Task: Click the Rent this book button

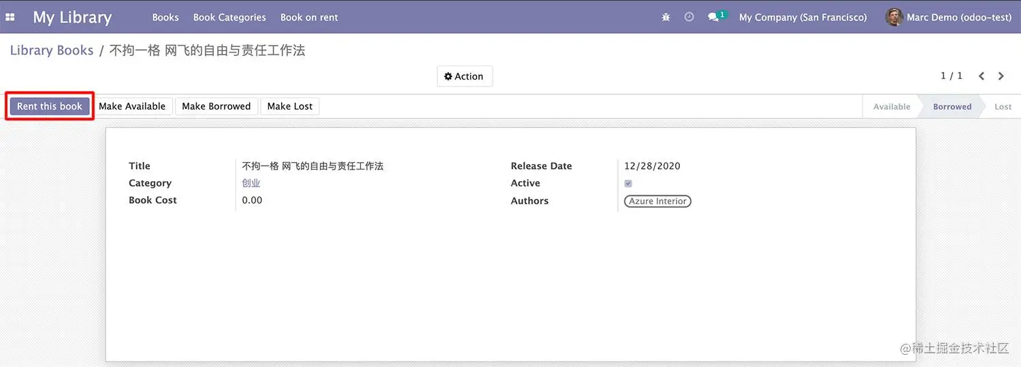Action: tap(50, 106)
